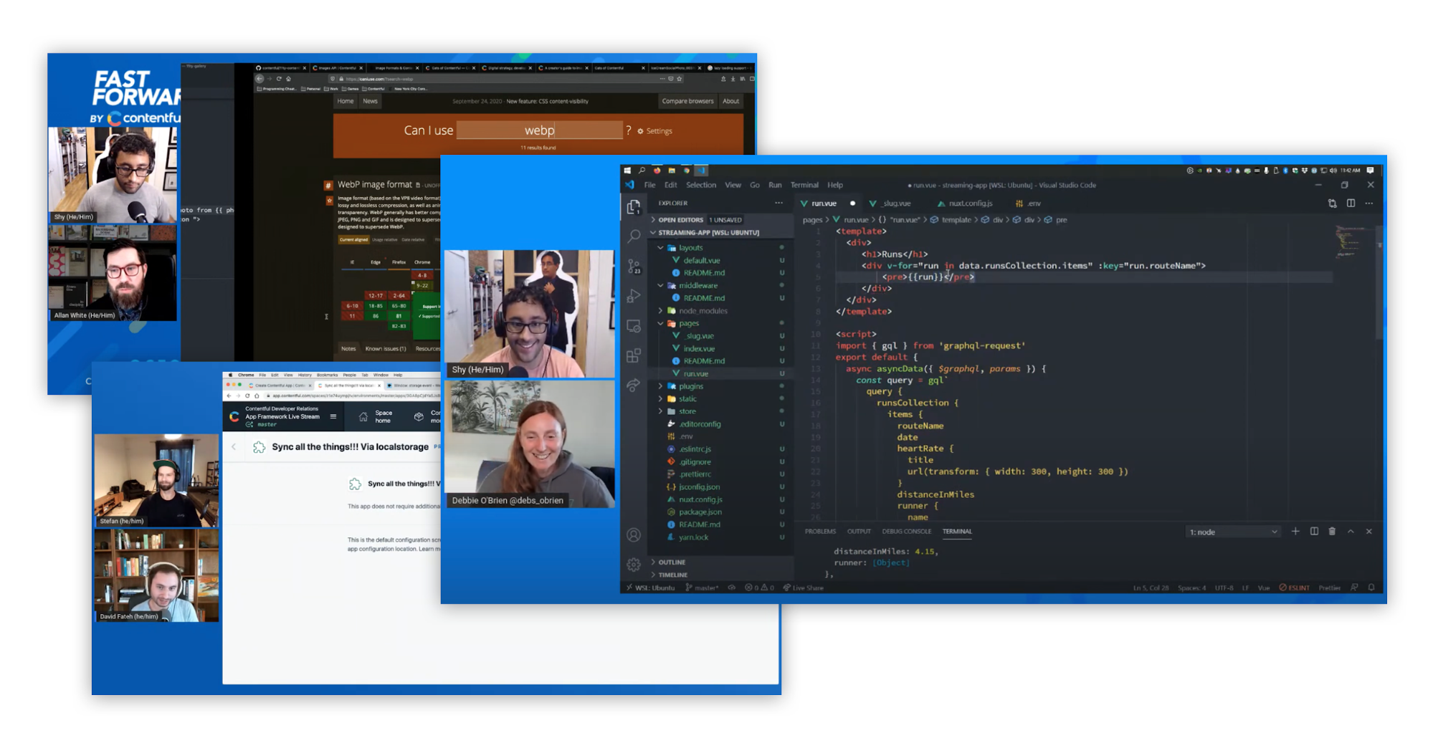
Task: Click 'Ln 5, Col 28' in the status bar
Action: [x=1151, y=588]
